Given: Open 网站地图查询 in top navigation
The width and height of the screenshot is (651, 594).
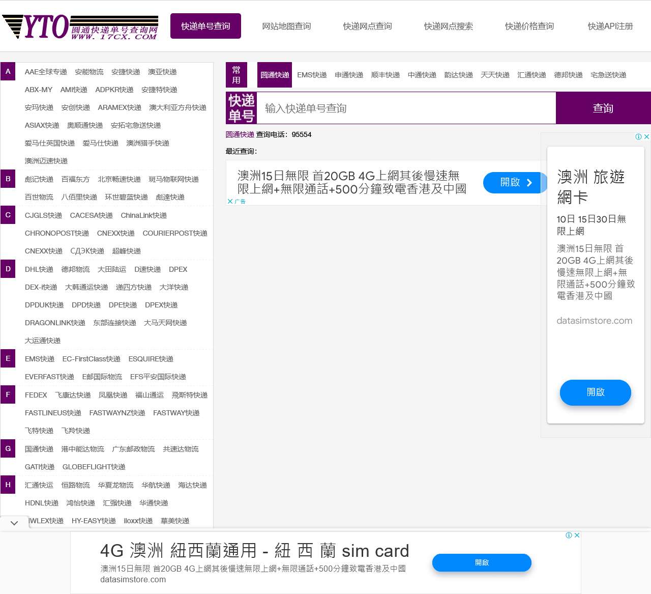Looking at the screenshot, I should point(286,26).
